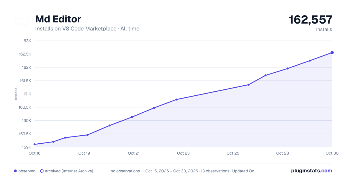Click the 162,557 install count
This screenshot has width=346, height=181.
(x=311, y=20)
